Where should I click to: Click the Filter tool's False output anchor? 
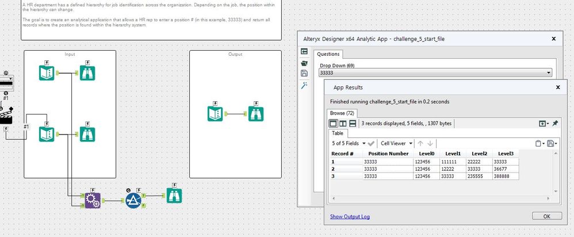pyautogui.click(x=144, y=205)
